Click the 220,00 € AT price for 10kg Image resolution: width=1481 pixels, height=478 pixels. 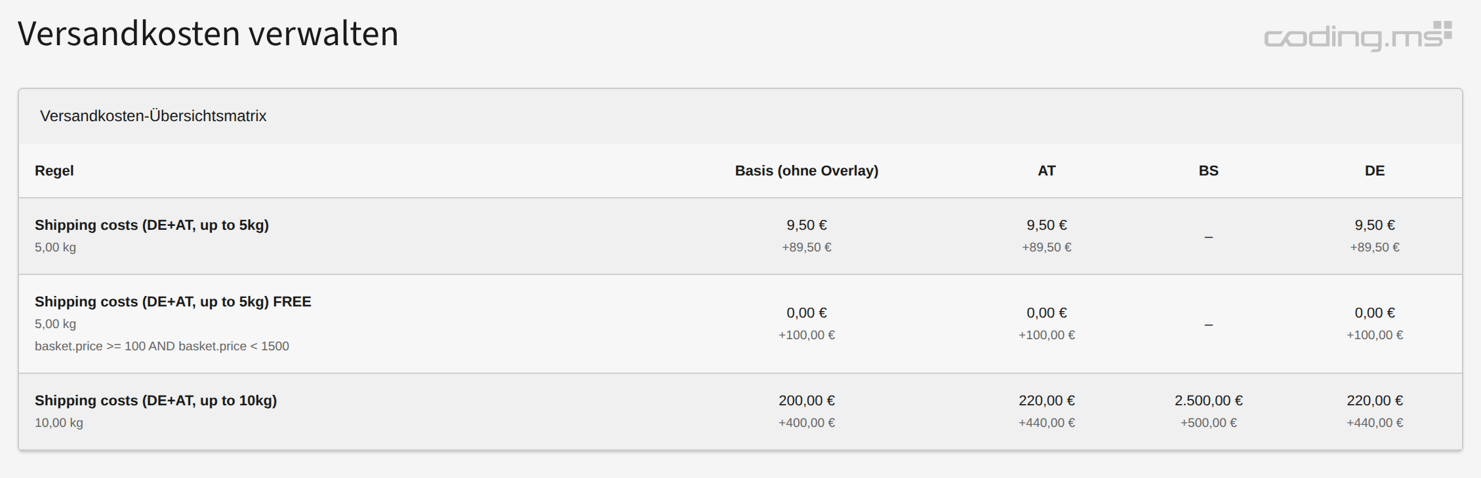(1046, 401)
